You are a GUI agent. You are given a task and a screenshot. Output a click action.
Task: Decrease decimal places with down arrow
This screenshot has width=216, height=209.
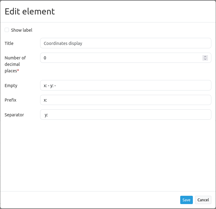(x=205, y=59)
